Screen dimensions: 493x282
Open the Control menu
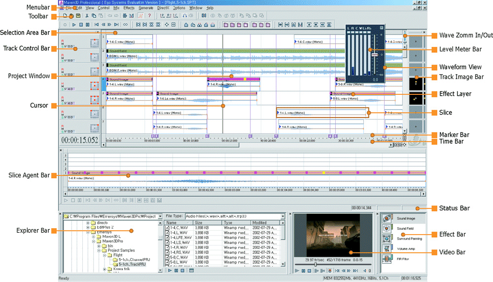[104, 8]
